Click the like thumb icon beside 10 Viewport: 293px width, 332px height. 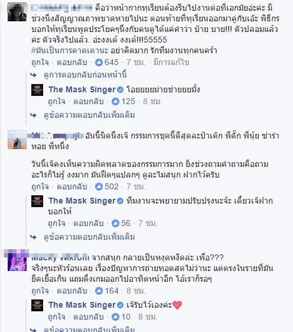click(115, 317)
